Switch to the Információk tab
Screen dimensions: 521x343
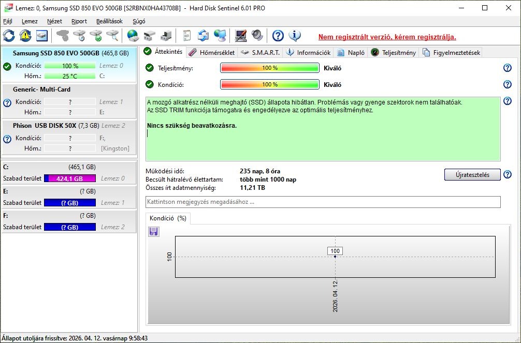tap(308, 52)
